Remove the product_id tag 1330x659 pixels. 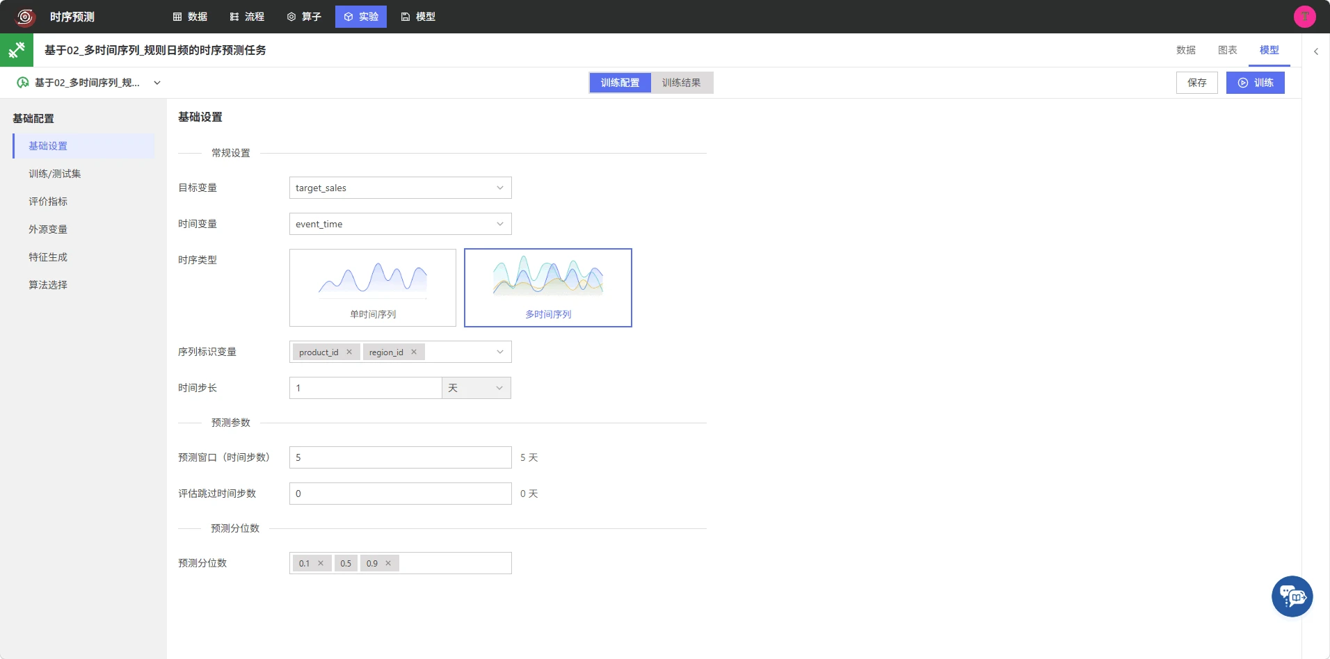[349, 352]
